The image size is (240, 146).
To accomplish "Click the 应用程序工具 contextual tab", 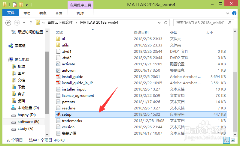I will (x=81, y=5).
